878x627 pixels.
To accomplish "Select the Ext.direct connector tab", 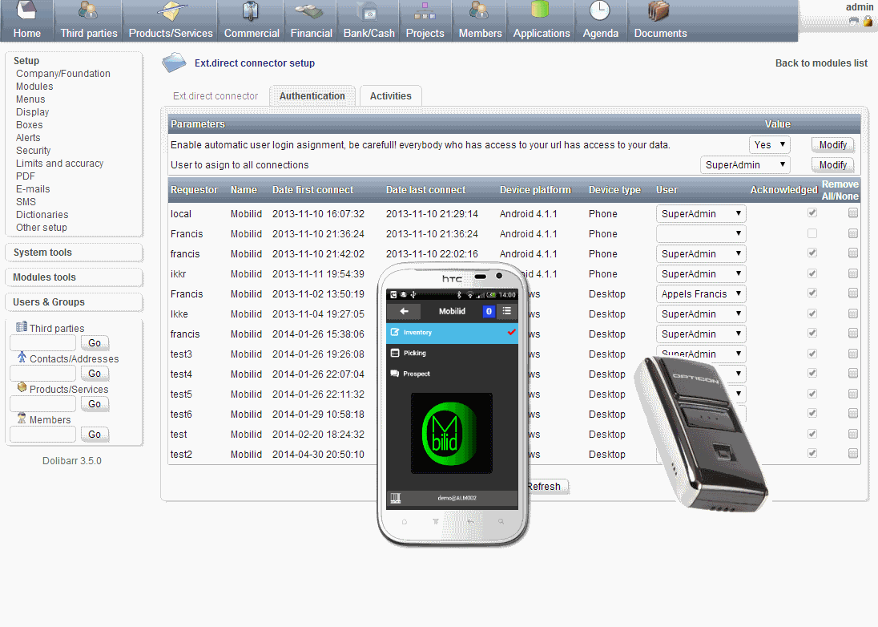I will [x=215, y=95].
